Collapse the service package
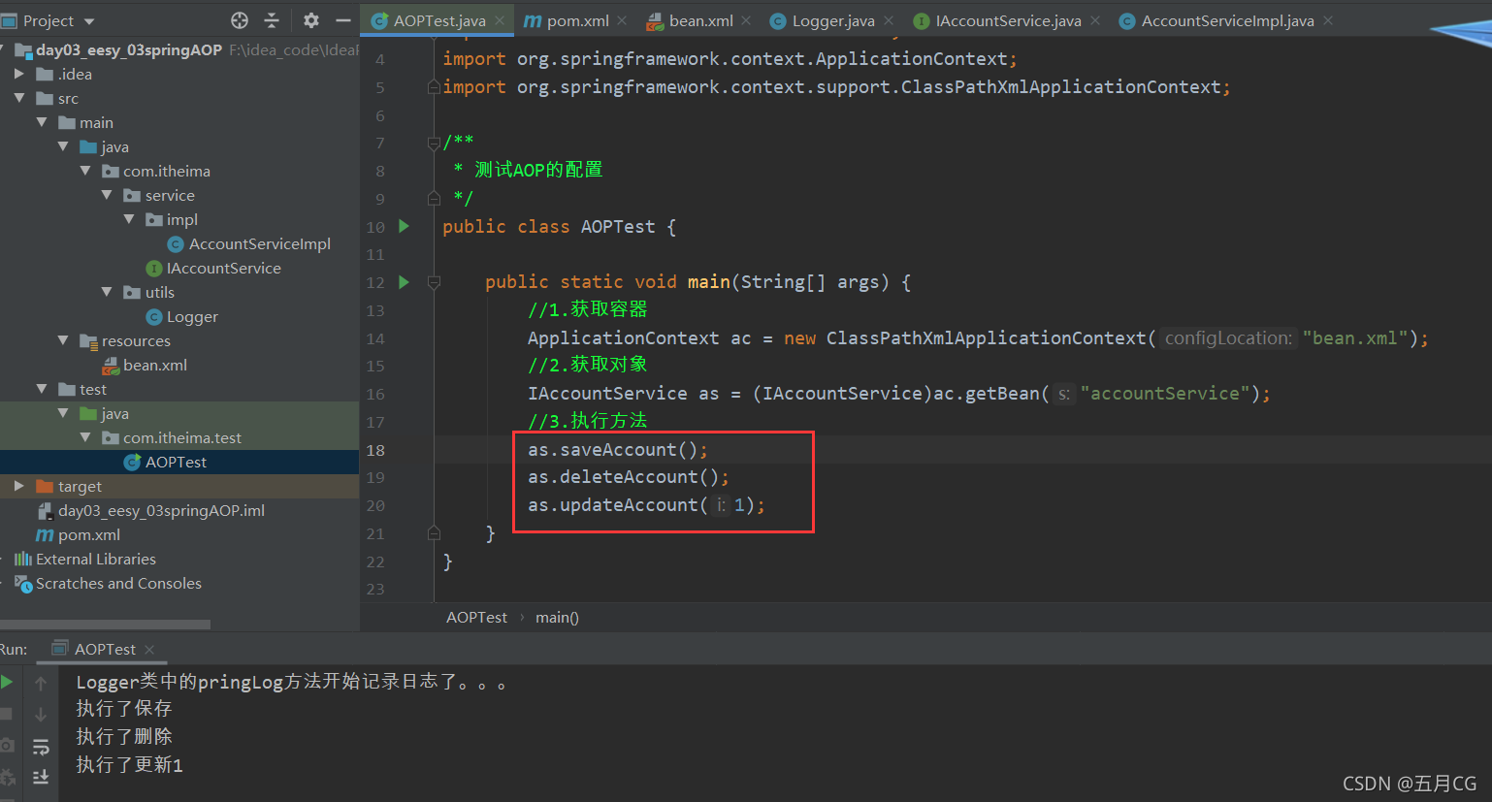Screen dimensions: 1492x802 [107, 195]
